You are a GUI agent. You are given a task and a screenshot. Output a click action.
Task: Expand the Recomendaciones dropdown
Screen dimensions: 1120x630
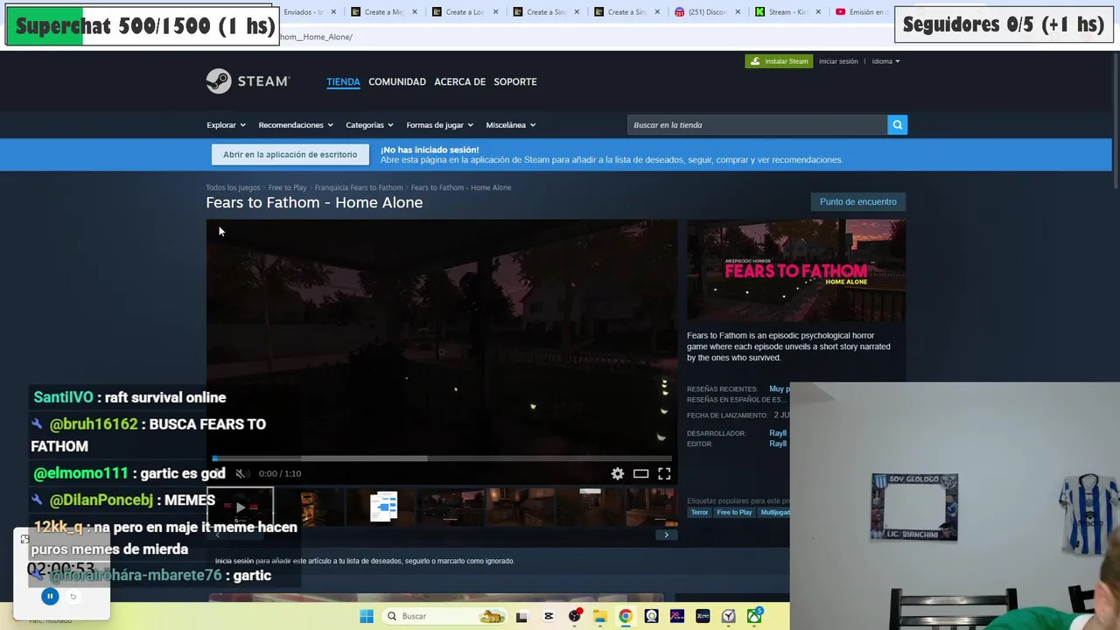(x=296, y=125)
